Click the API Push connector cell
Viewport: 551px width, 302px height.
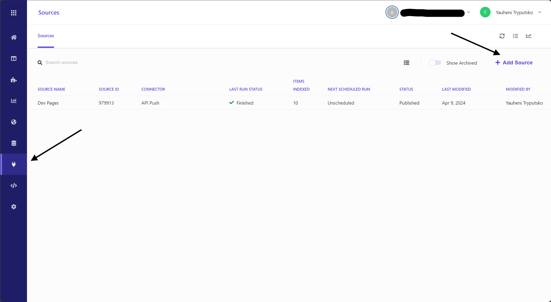point(150,103)
